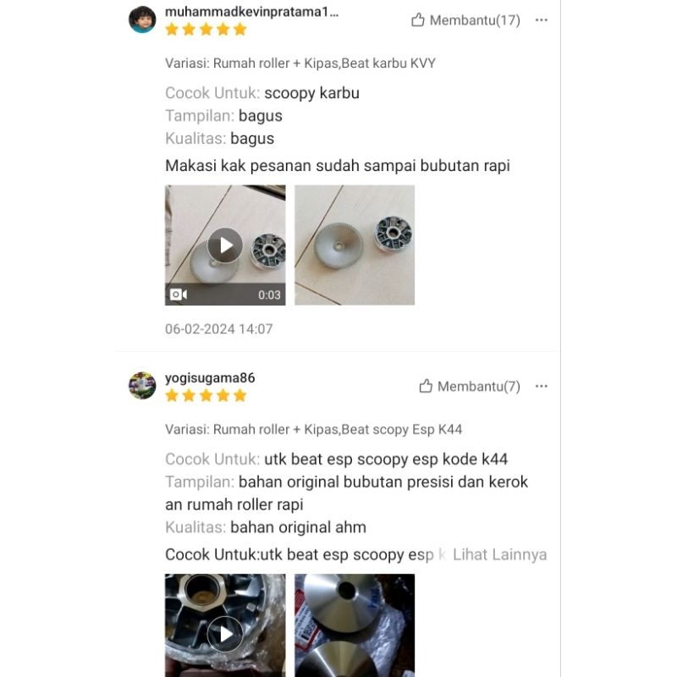Click yogisugama86's five-star rating
Image resolution: width=677 pixels, height=677 pixels.
tap(206, 395)
